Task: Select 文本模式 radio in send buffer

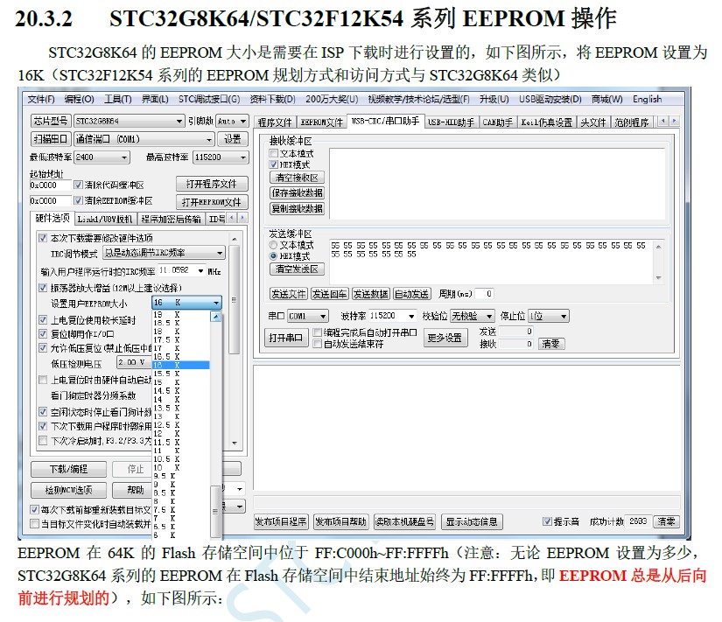Action: 274,245
